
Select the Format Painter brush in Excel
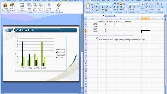[x=92, y=10]
